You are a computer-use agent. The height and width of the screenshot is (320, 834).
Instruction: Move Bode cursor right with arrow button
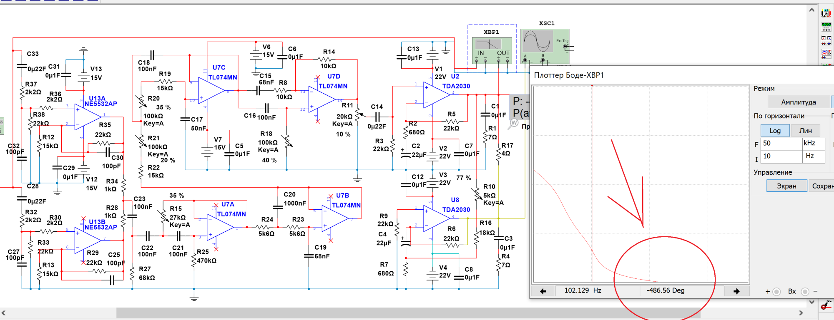(x=736, y=291)
